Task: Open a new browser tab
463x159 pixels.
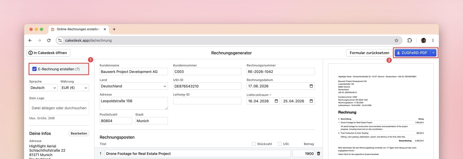Action: [x=114, y=29]
